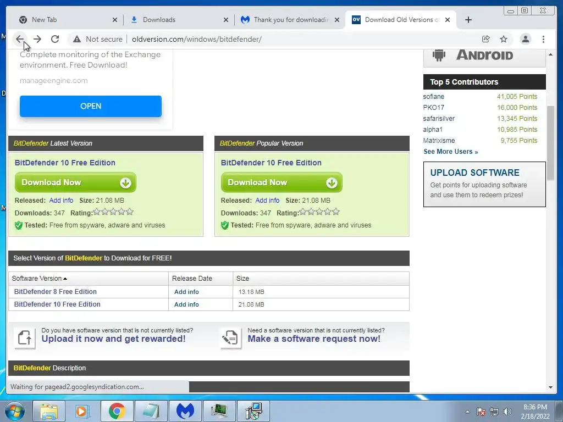Click Make a software request now
This screenshot has height=422, width=563.
[314, 338]
